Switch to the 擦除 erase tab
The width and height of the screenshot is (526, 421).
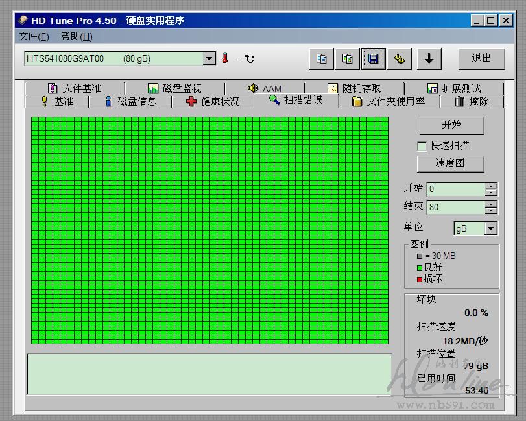pos(471,101)
